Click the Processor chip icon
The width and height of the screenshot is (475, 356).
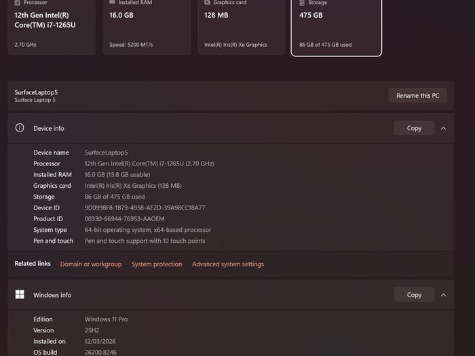click(17, 3)
